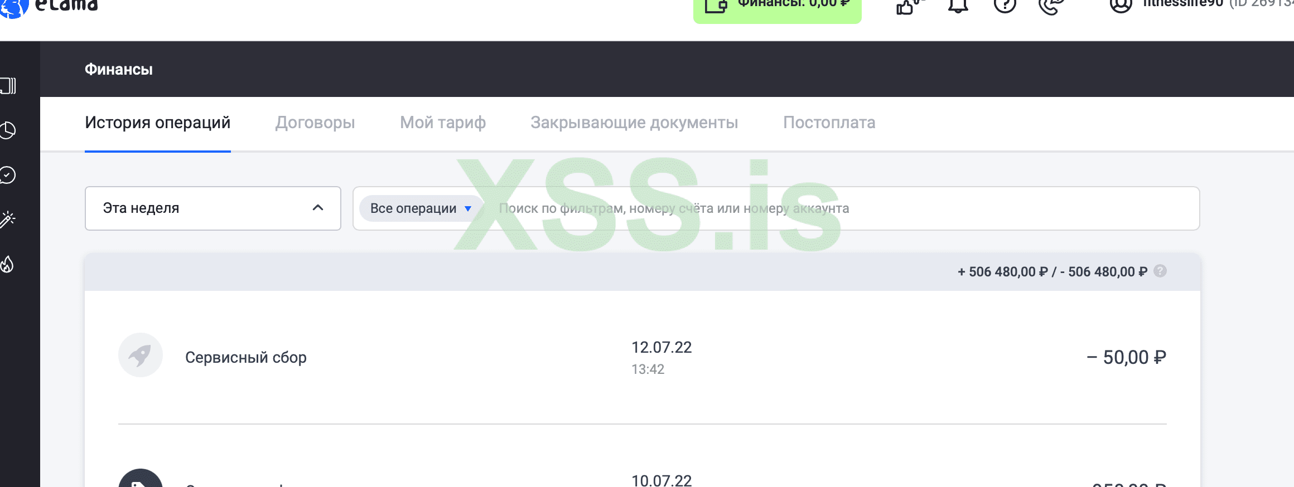The height and width of the screenshot is (487, 1294).
Task: Click the top sidebar panel icon
Action: click(8, 86)
